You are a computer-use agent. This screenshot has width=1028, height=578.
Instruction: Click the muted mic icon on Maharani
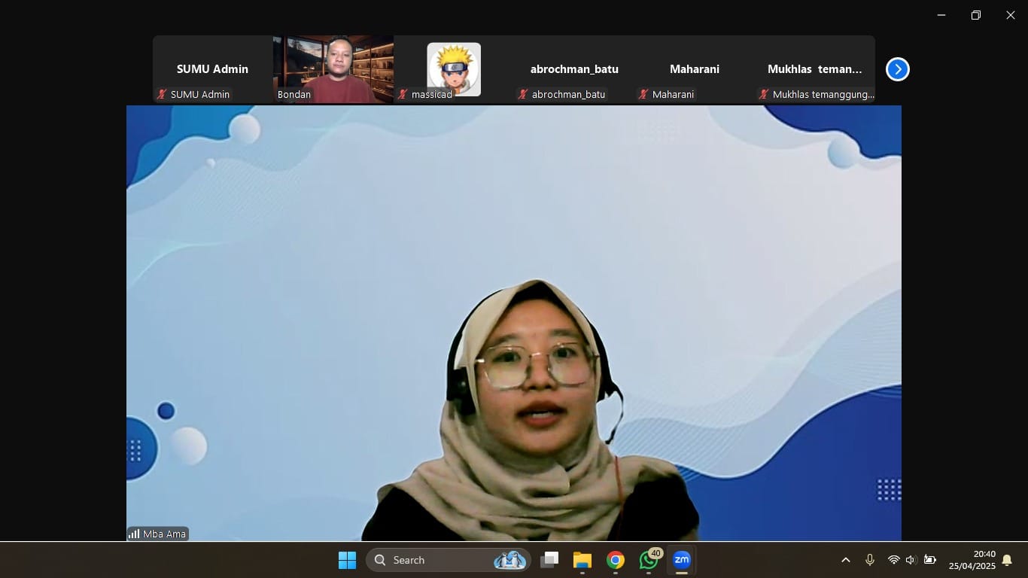[x=643, y=95]
